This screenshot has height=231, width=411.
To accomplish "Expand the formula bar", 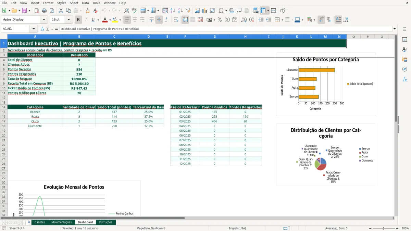I will pos(395,29).
